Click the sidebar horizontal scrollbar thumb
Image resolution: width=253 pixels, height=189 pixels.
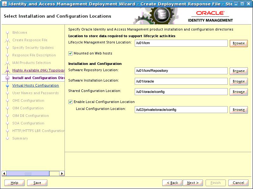coord(28,174)
